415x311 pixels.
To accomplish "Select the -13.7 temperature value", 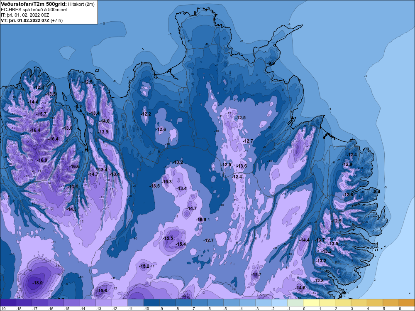I will 320,240.
